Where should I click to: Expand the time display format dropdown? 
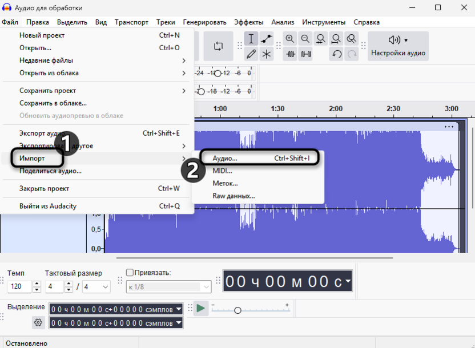(x=348, y=281)
